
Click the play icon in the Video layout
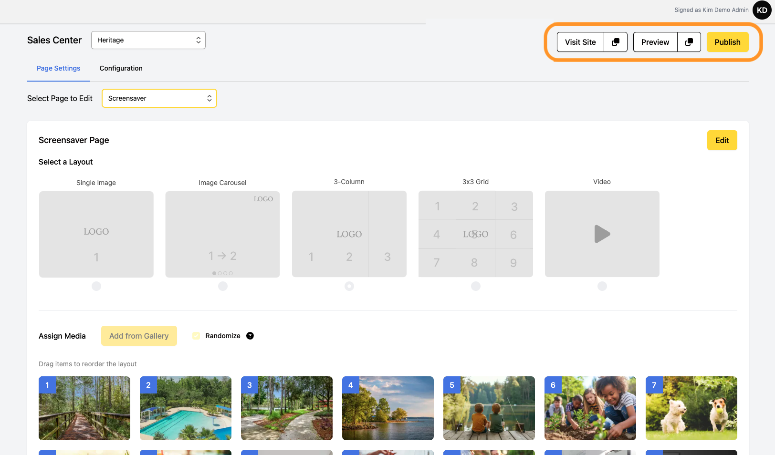click(602, 234)
